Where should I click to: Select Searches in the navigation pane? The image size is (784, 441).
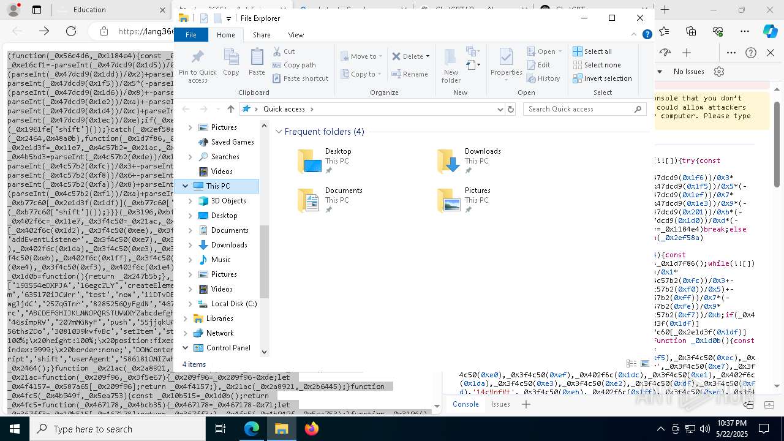click(225, 157)
